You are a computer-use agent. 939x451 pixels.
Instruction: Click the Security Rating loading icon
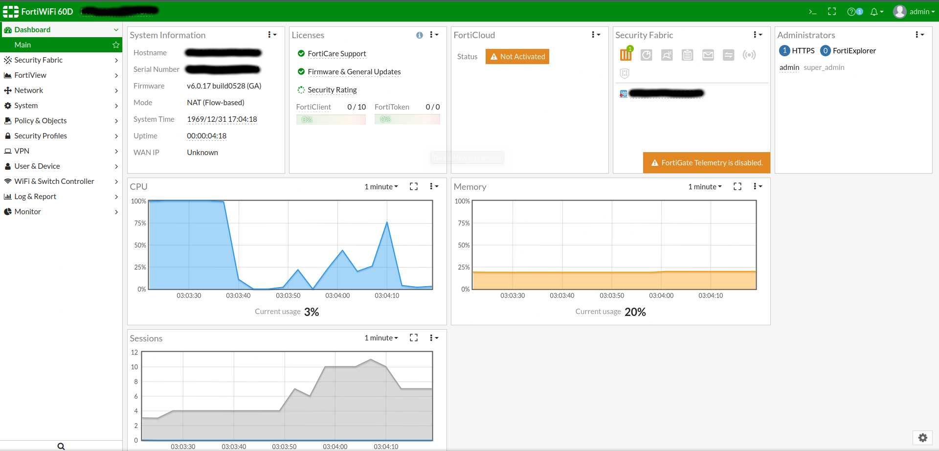[x=301, y=90]
